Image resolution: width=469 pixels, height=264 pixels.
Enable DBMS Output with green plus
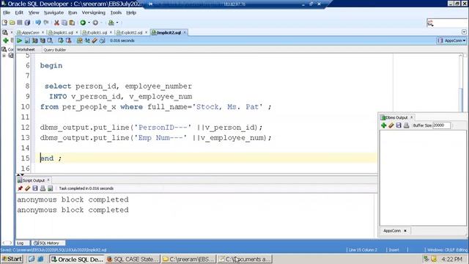click(x=383, y=125)
